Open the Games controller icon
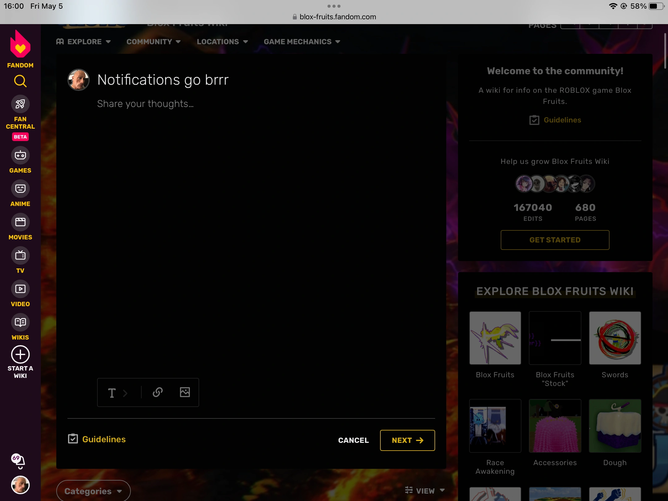Image resolution: width=668 pixels, height=501 pixels. point(20,155)
